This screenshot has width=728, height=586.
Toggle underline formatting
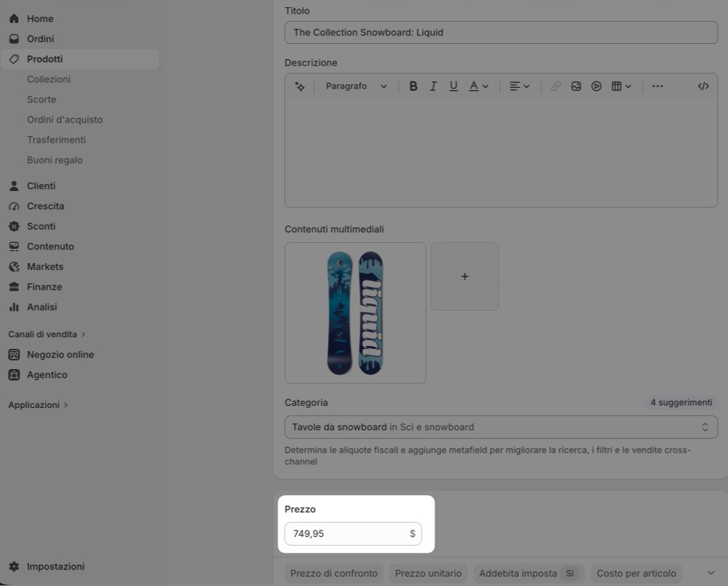(x=453, y=86)
